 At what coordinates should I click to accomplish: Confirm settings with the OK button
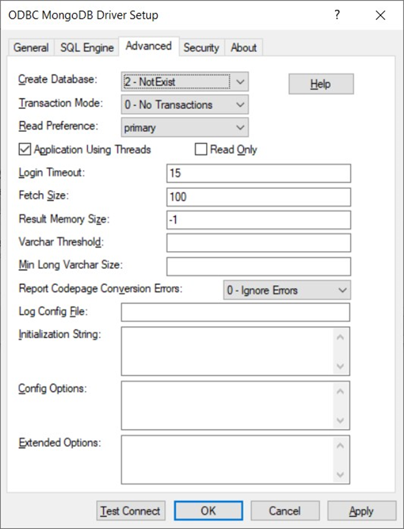click(208, 511)
